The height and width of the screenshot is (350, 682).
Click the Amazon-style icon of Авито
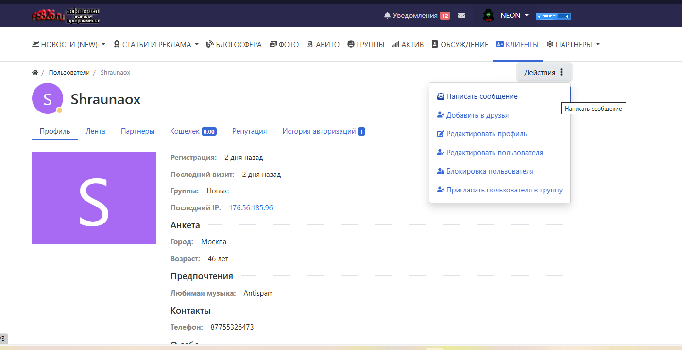pyautogui.click(x=310, y=44)
